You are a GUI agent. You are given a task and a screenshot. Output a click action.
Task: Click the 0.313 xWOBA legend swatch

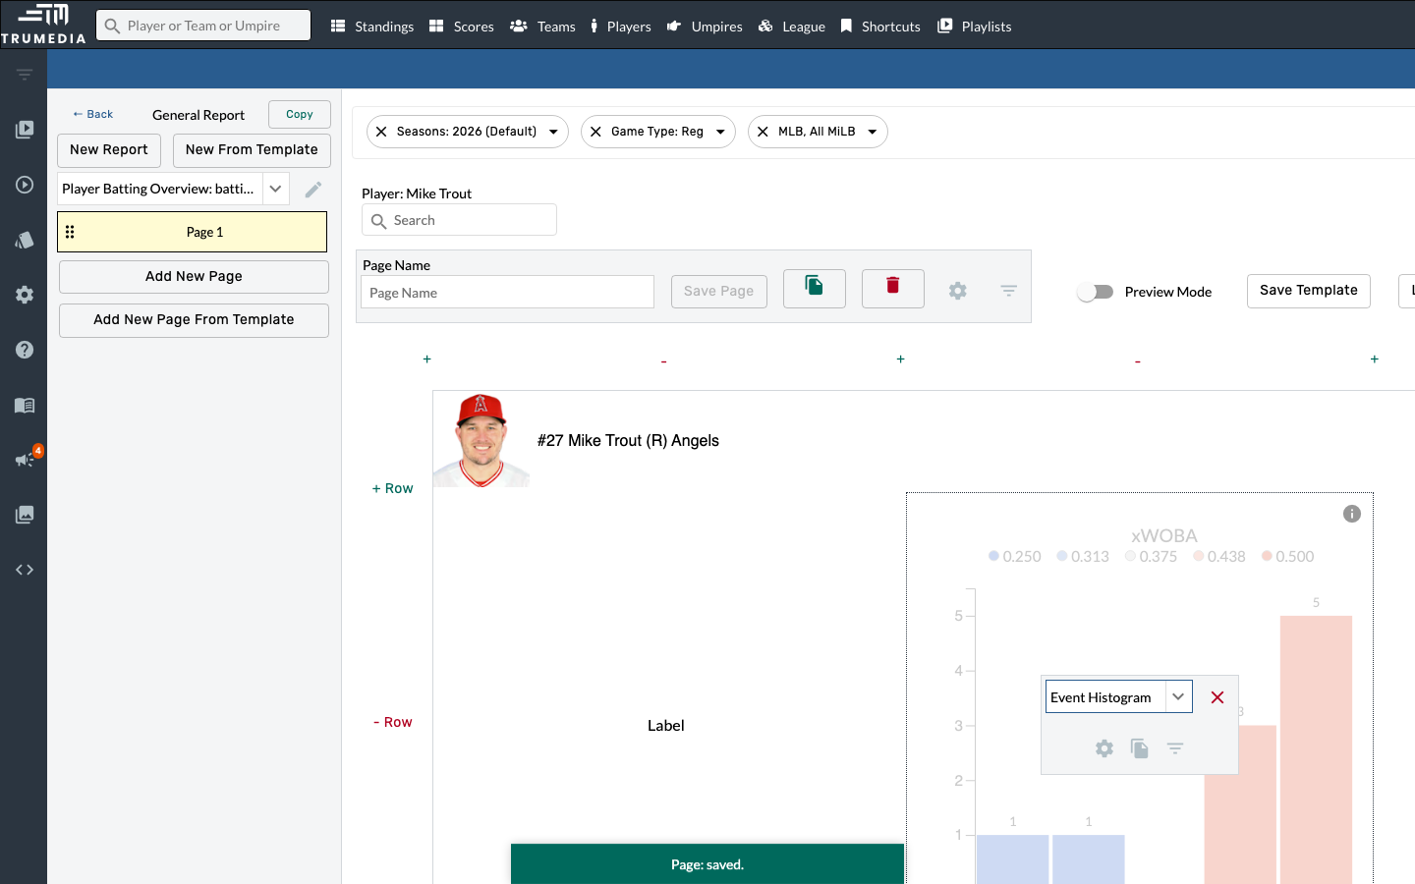[x=1062, y=556]
